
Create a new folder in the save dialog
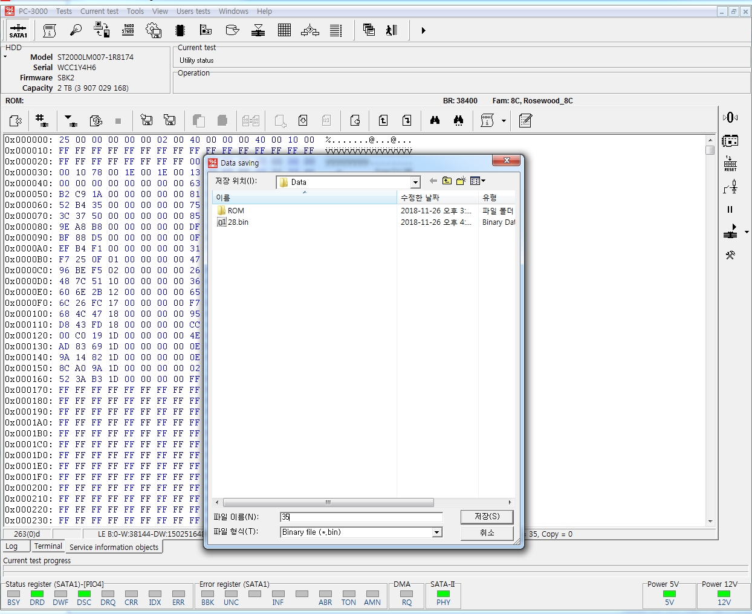[x=461, y=181]
